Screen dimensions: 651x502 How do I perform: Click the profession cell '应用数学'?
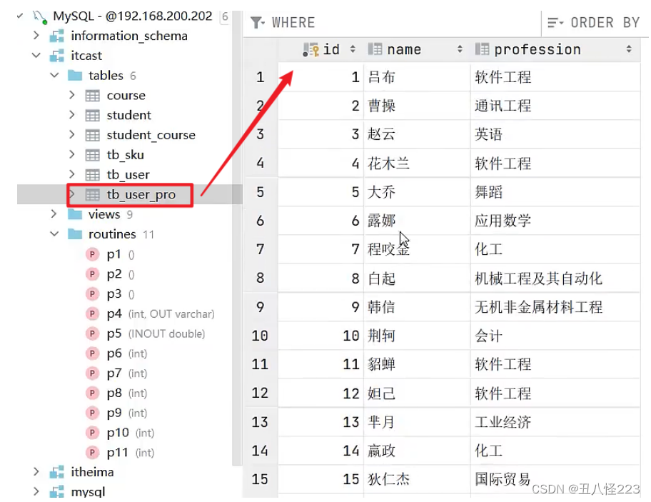click(x=555, y=221)
